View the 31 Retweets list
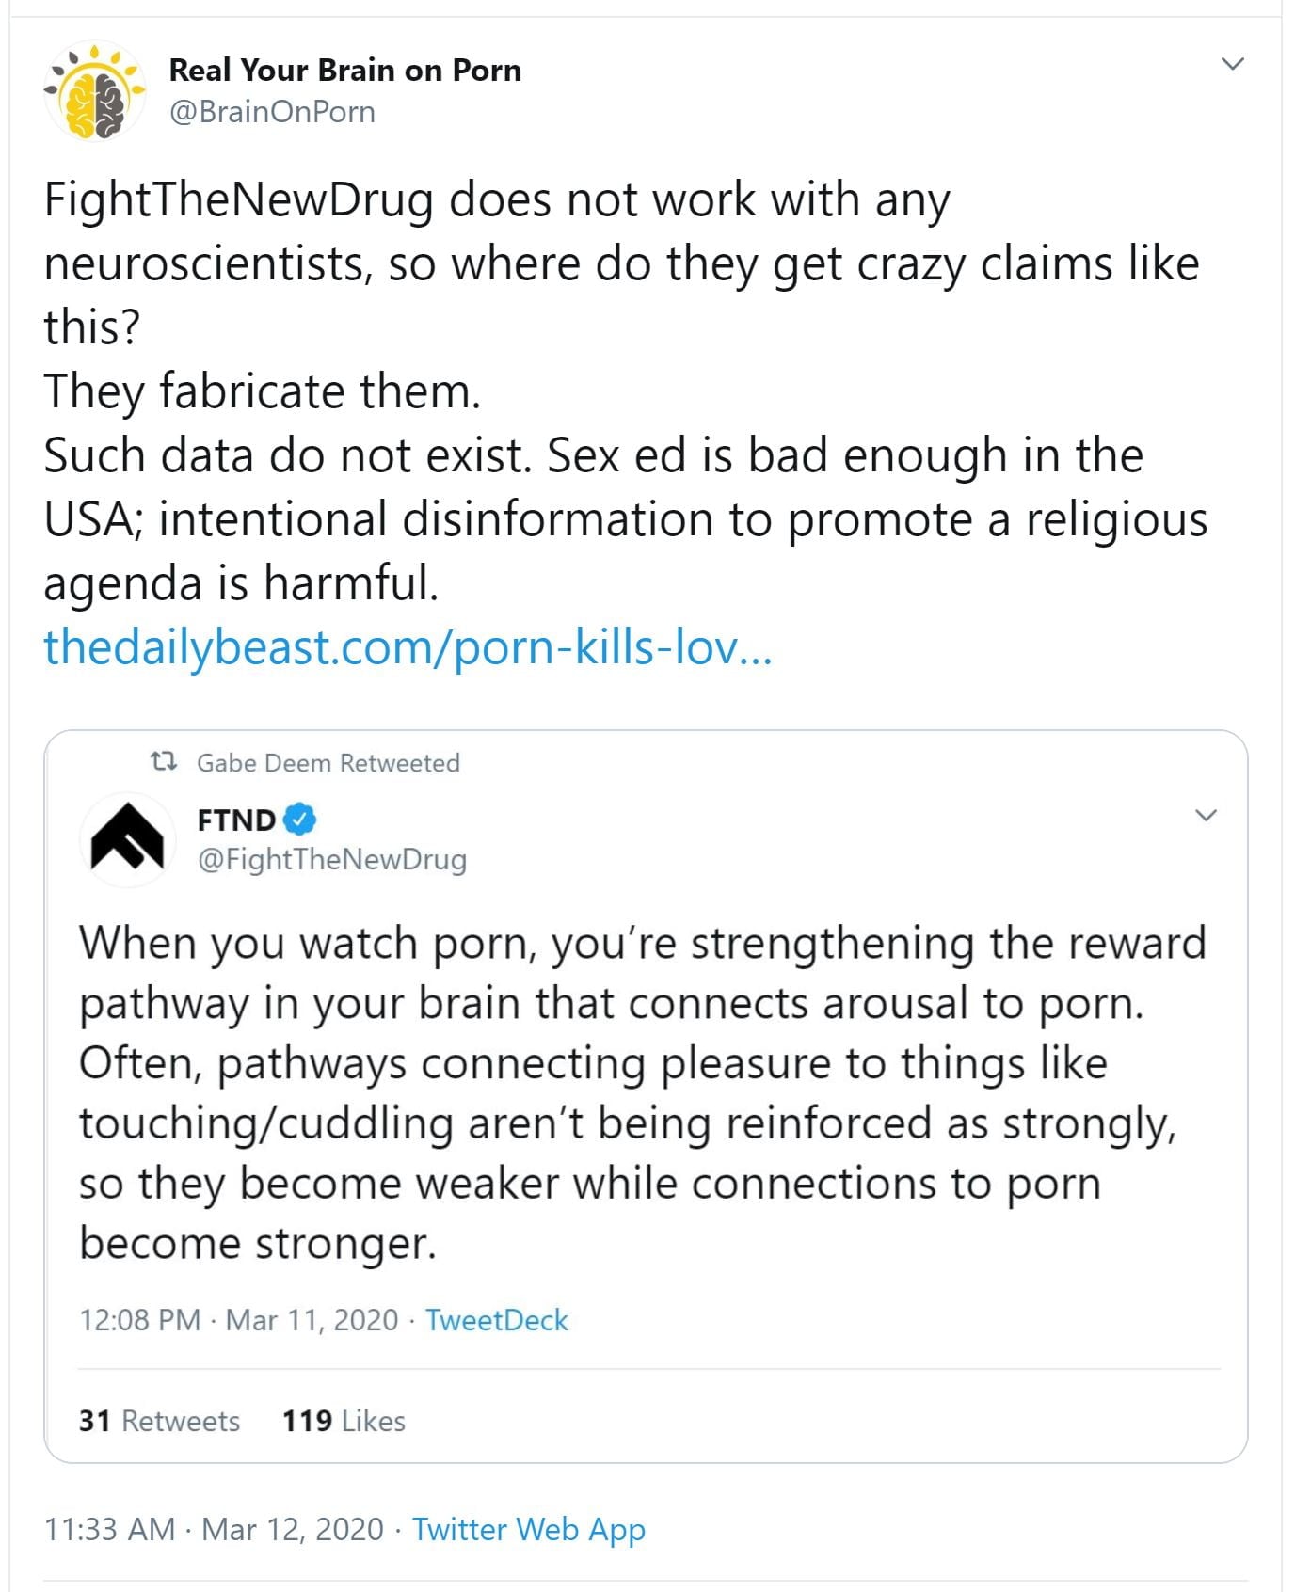The image size is (1295, 1592). [x=159, y=1420]
